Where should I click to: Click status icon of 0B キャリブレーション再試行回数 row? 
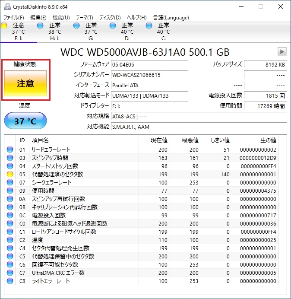(10, 207)
